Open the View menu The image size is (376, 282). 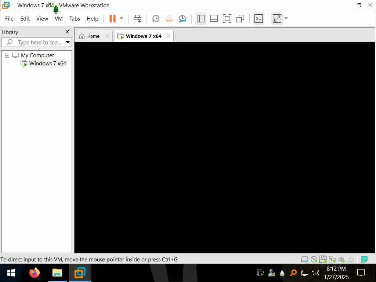point(42,18)
